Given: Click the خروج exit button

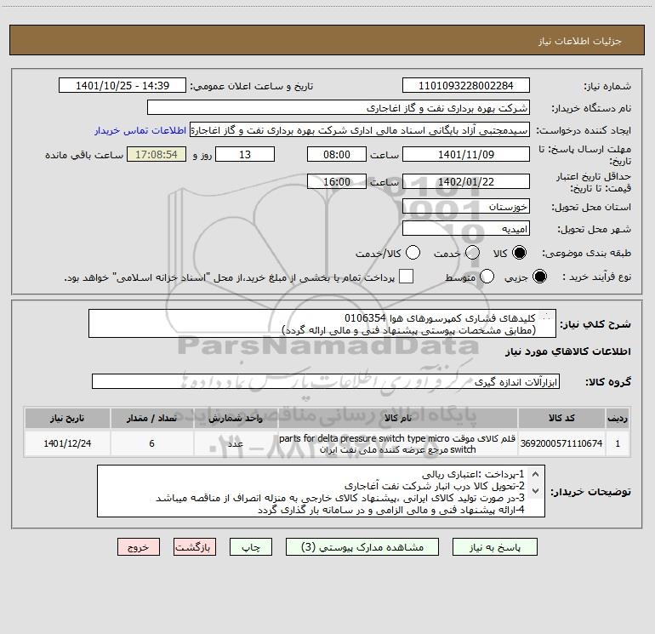Looking at the screenshot, I should coord(139,547).
